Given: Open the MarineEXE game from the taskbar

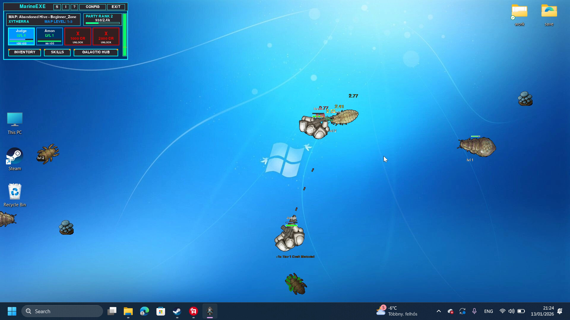Looking at the screenshot, I should (x=210, y=311).
